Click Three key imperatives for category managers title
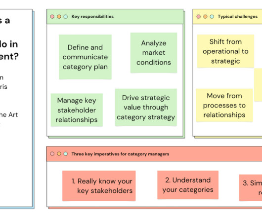The width and height of the screenshot is (262, 218). click(x=120, y=154)
